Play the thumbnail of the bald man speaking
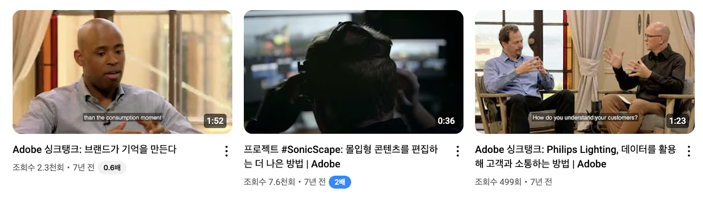Screen dimensions: 703x203 coord(122,72)
